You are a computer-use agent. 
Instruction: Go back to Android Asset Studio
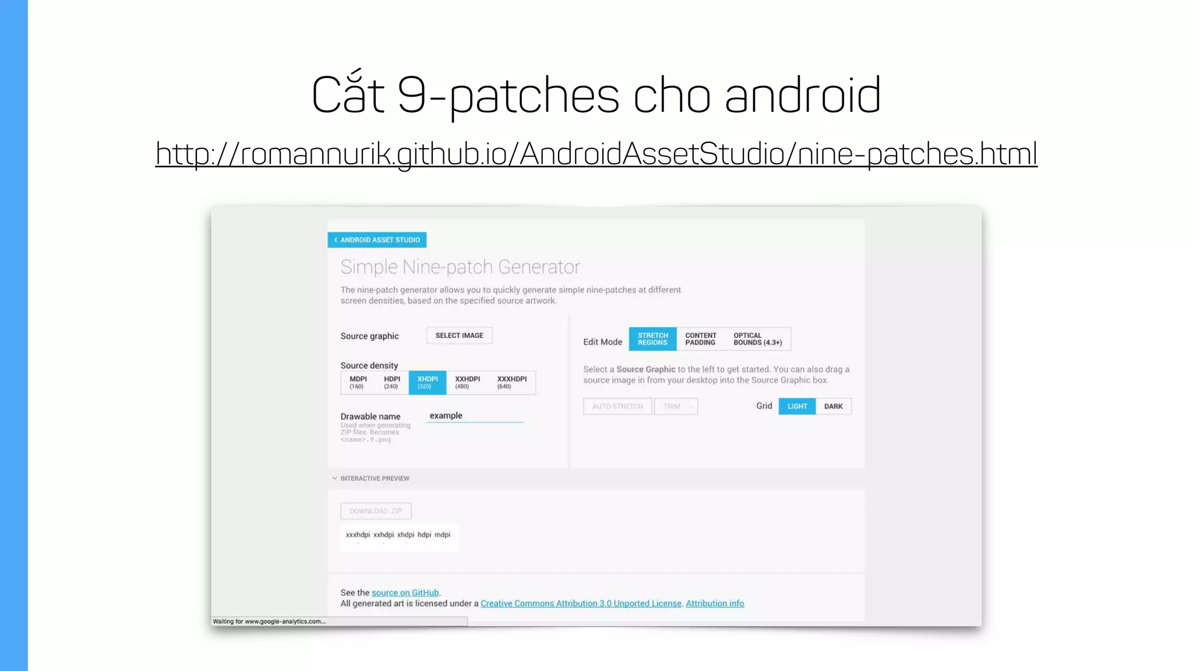(377, 240)
